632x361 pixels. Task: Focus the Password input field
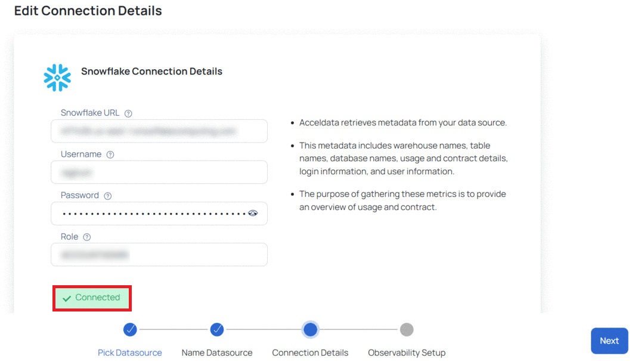159,214
